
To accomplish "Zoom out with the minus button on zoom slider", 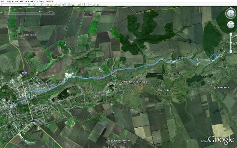I will click(x=231, y=51).
